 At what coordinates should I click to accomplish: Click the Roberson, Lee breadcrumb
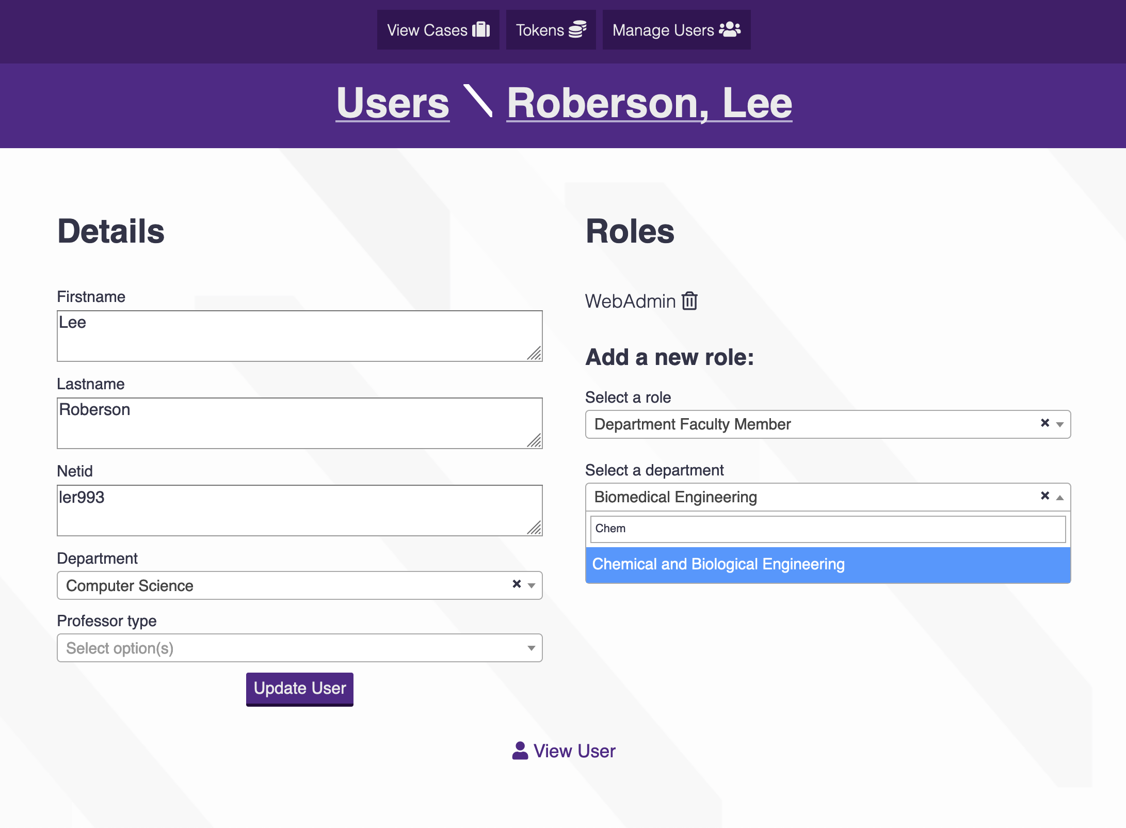[x=647, y=102]
